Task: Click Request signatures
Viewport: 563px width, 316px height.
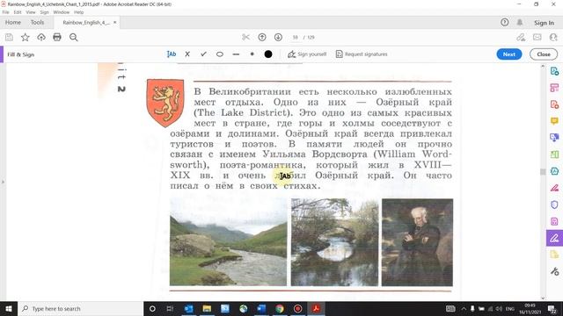Action: coord(362,54)
